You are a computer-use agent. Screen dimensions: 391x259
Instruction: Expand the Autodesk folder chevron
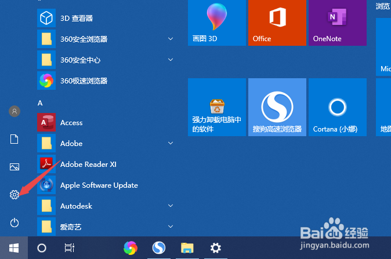point(171,206)
